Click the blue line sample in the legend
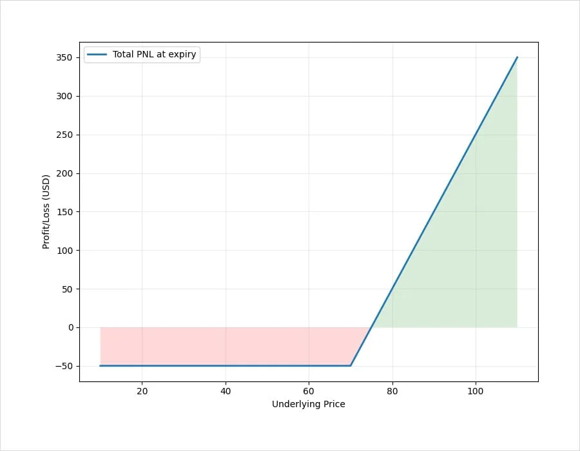 (97, 55)
